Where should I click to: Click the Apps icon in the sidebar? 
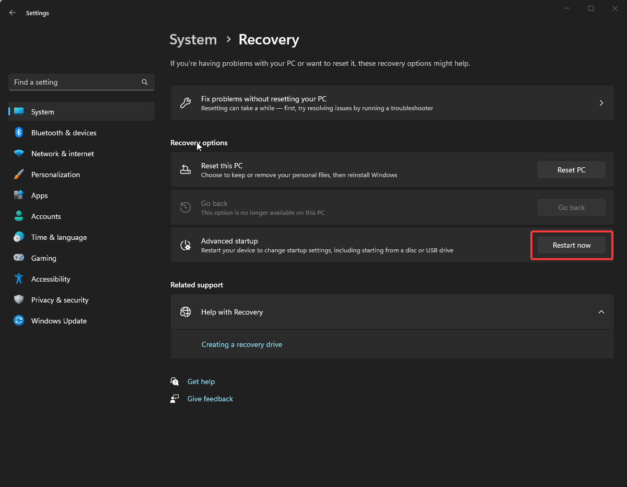coord(19,195)
